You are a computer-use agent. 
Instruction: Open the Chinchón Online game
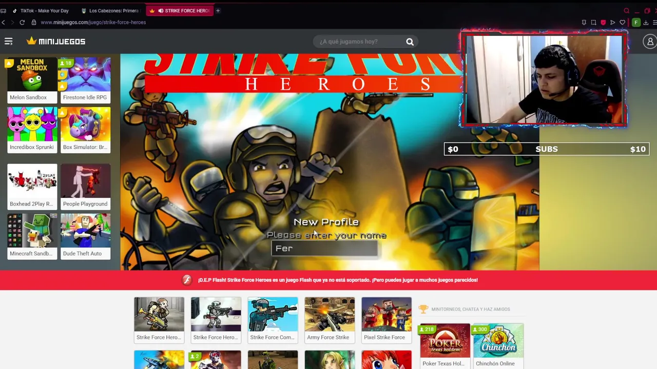[498, 346]
